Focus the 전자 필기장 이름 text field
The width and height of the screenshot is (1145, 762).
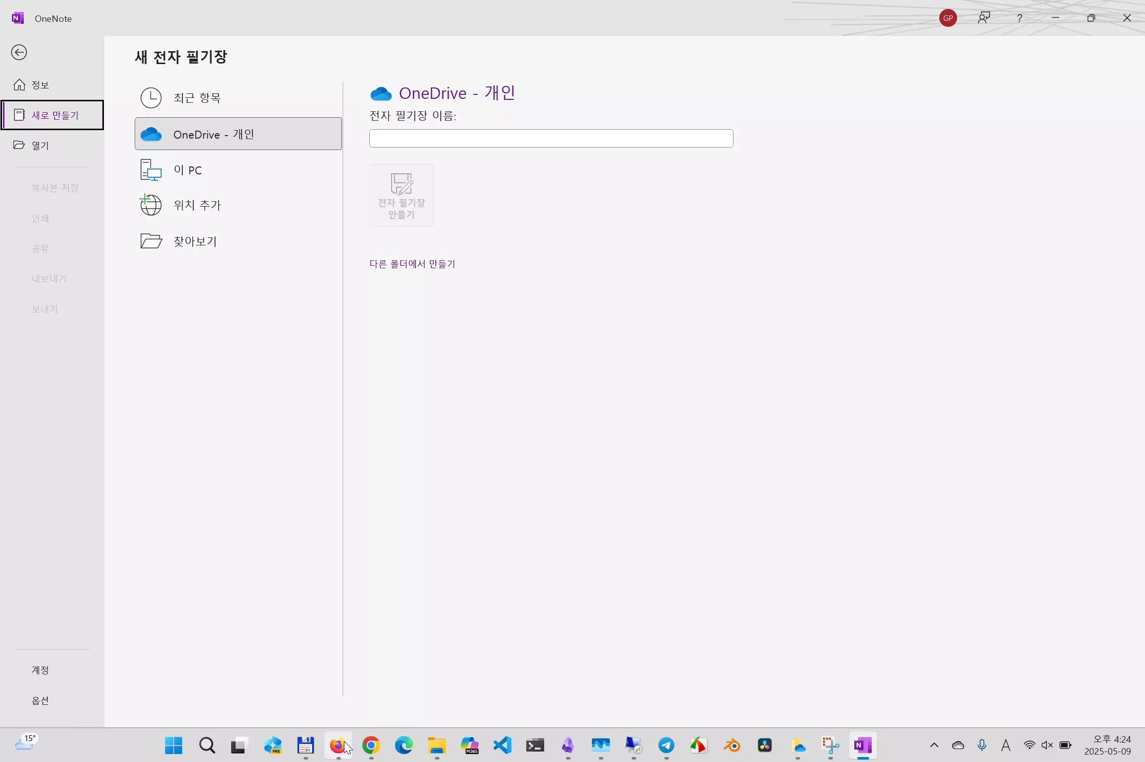tap(551, 138)
